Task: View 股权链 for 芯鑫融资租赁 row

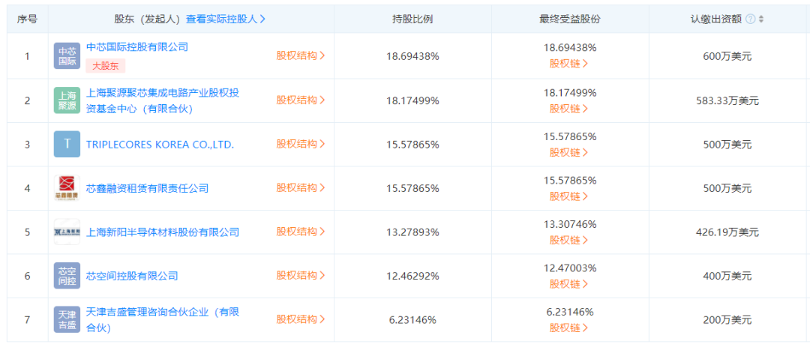Action: (569, 196)
